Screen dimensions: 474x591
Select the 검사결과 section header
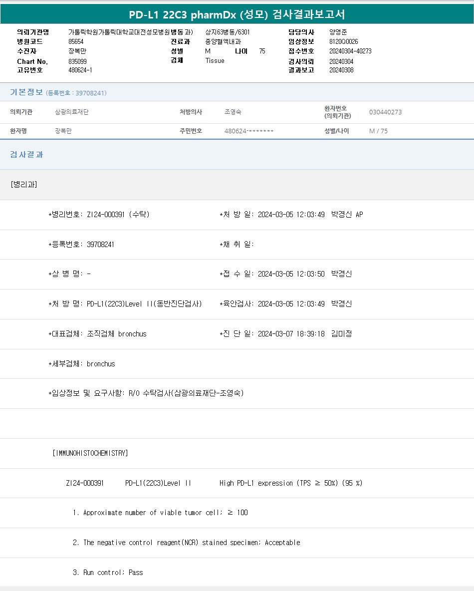point(26,155)
